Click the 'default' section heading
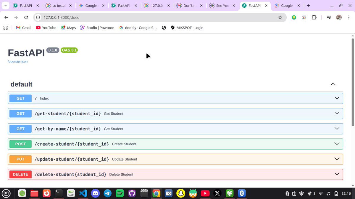This screenshot has height=199, width=355. click(21, 84)
